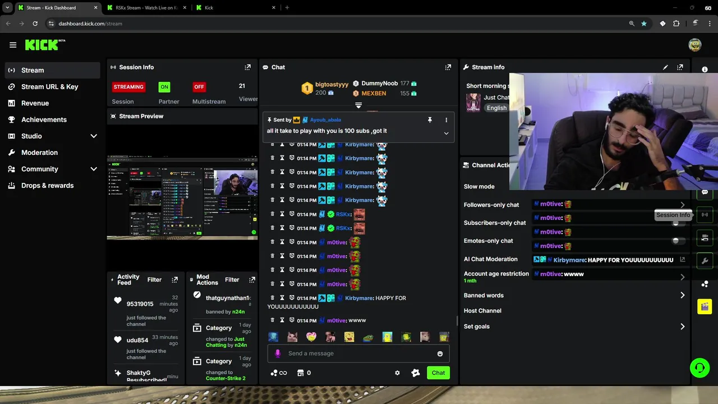Click the chat panel scrollbar
This screenshot has width=718, height=404.
point(457,321)
